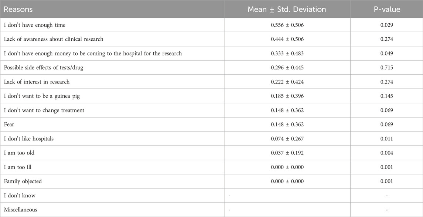Click the "Miscellaneous" row label
The height and width of the screenshot is (217, 423).
pos(21,210)
